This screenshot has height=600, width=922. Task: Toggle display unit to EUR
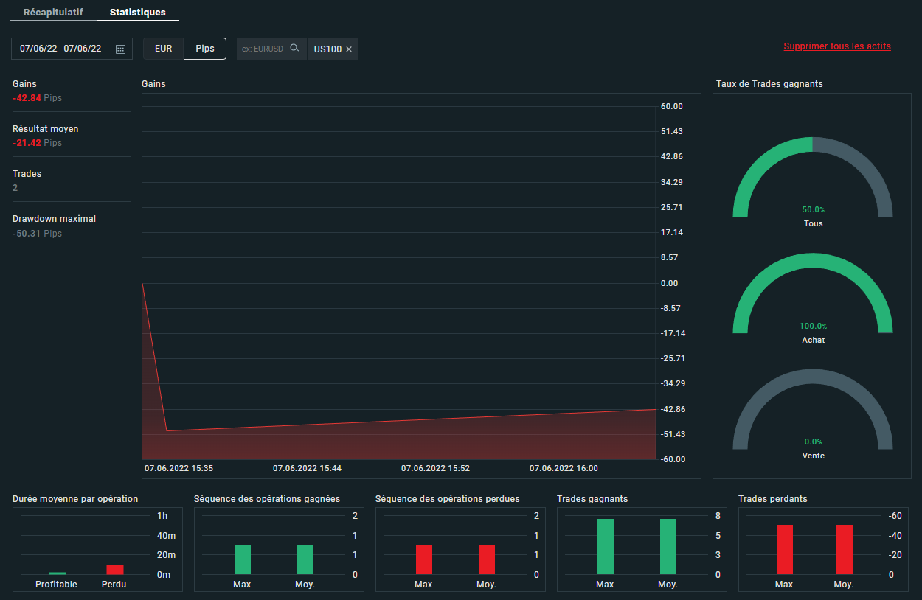(163, 49)
